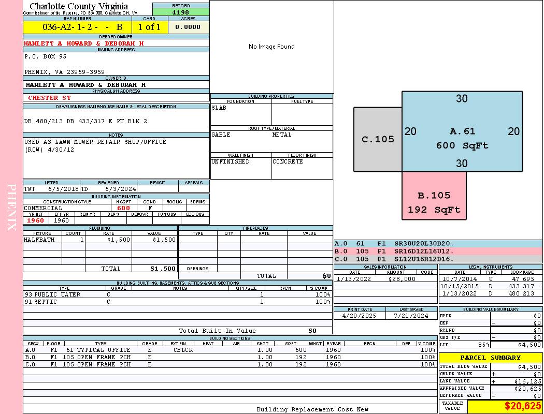This screenshot has height=414, width=544.
Task: Click the green record number 4198 field
Action: (x=181, y=12)
